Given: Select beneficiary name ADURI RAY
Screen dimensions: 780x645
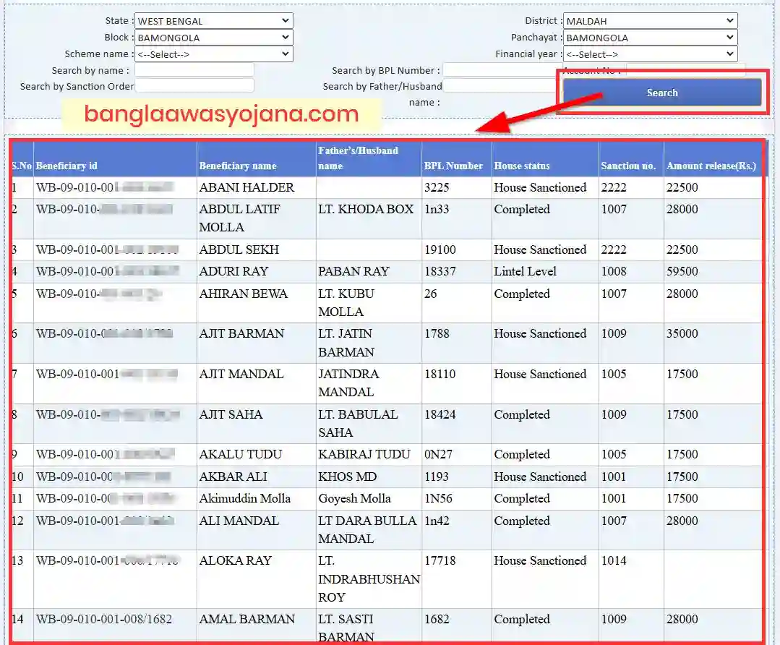Looking at the screenshot, I should (x=233, y=271).
